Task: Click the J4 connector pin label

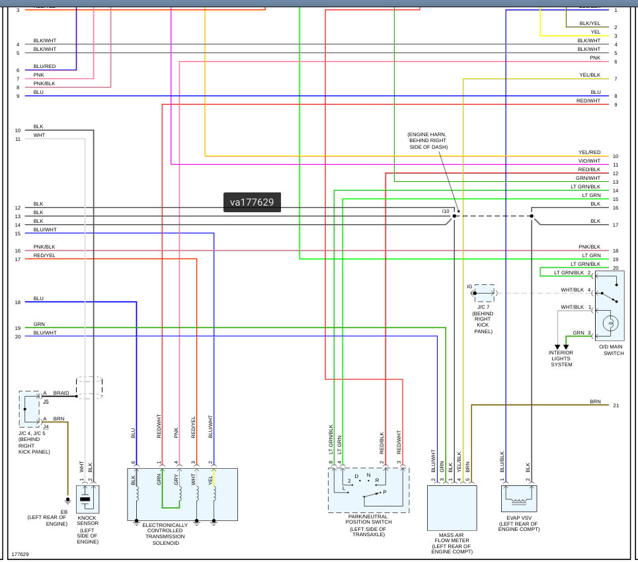Action: (x=46, y=427)
